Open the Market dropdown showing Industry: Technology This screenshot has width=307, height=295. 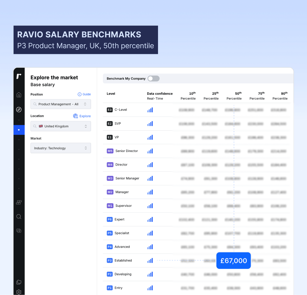click(x=60, y=148)
